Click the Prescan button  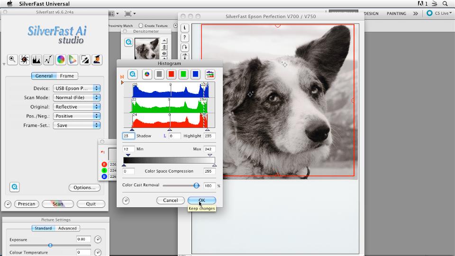[x=27, y=204]
